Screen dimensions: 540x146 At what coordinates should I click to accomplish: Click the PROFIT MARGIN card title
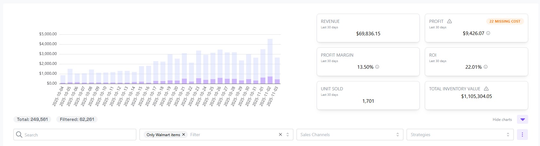337,55
